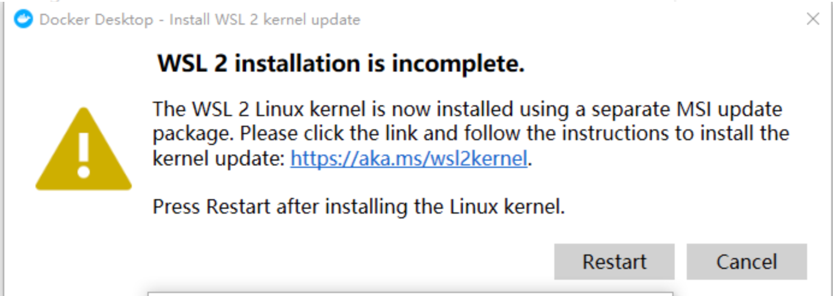
Task: Click the white exclamation mark inside the triangle
Action: pyautogui.click(x=84, y=155)
